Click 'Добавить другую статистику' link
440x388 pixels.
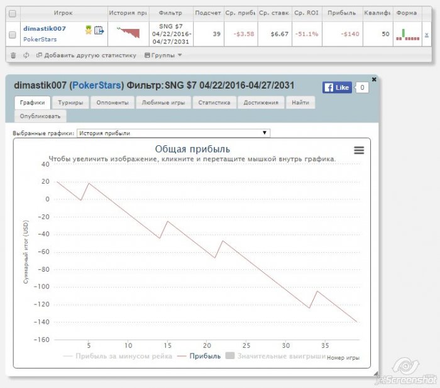(86, 55)
